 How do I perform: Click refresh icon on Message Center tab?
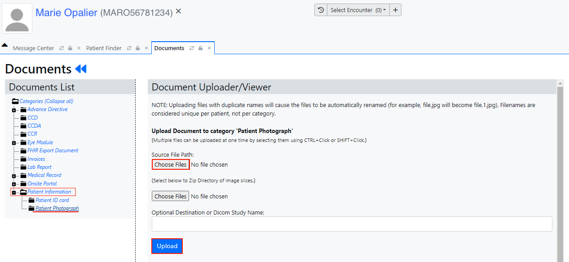point(62,48)
